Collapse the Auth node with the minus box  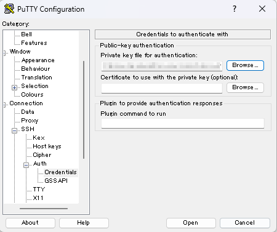[26, 165]
